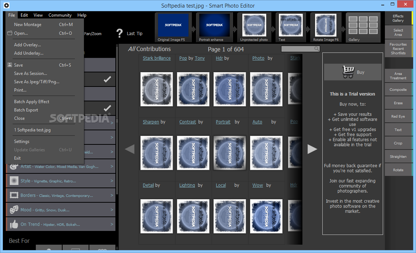Click the Rotate tool button

pyautogui.click(x=398, y=170)
